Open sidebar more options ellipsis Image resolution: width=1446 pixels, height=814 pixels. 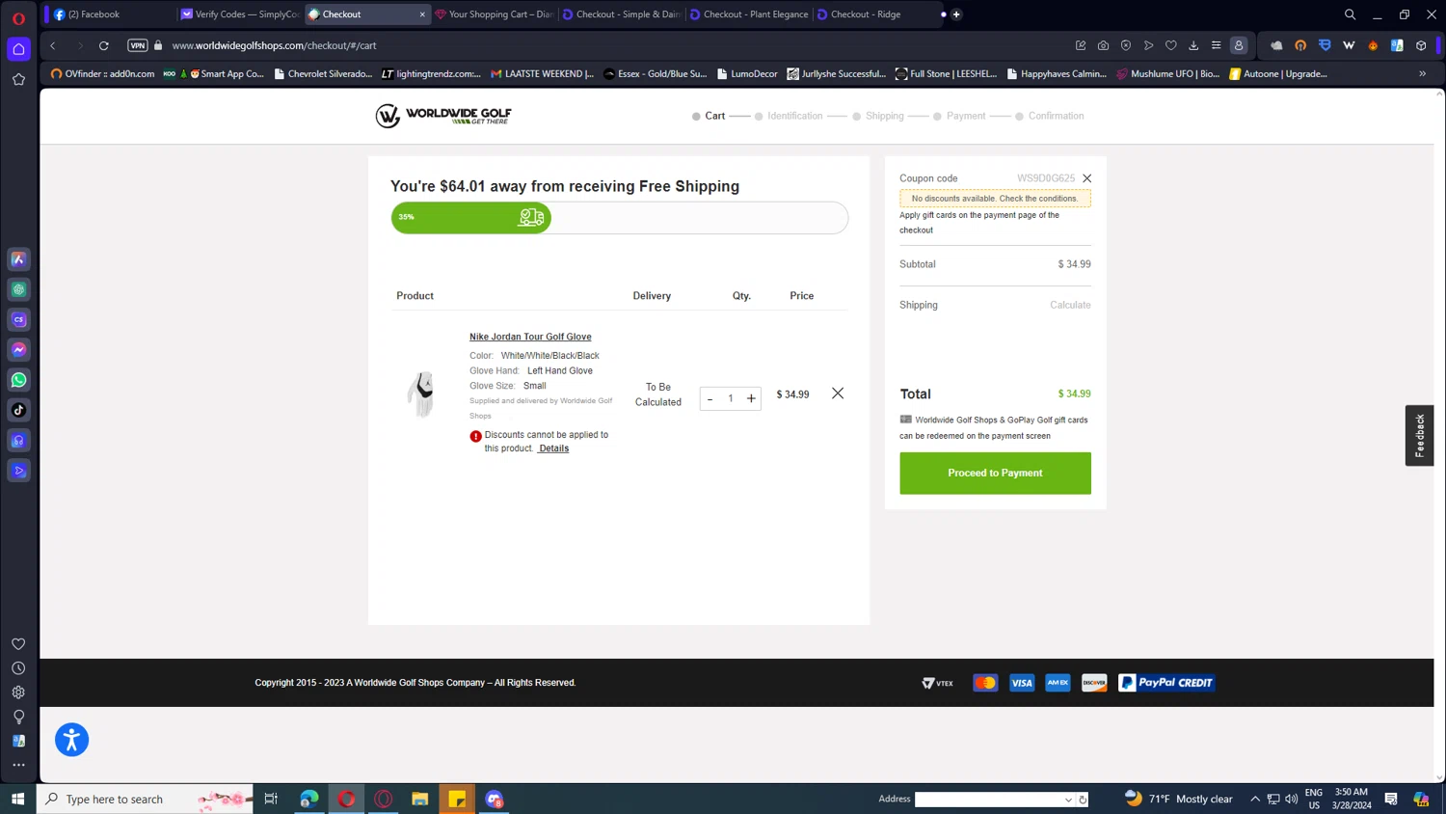coord(18,765)
